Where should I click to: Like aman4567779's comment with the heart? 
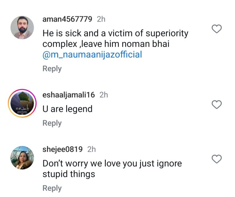pos(217,29)
